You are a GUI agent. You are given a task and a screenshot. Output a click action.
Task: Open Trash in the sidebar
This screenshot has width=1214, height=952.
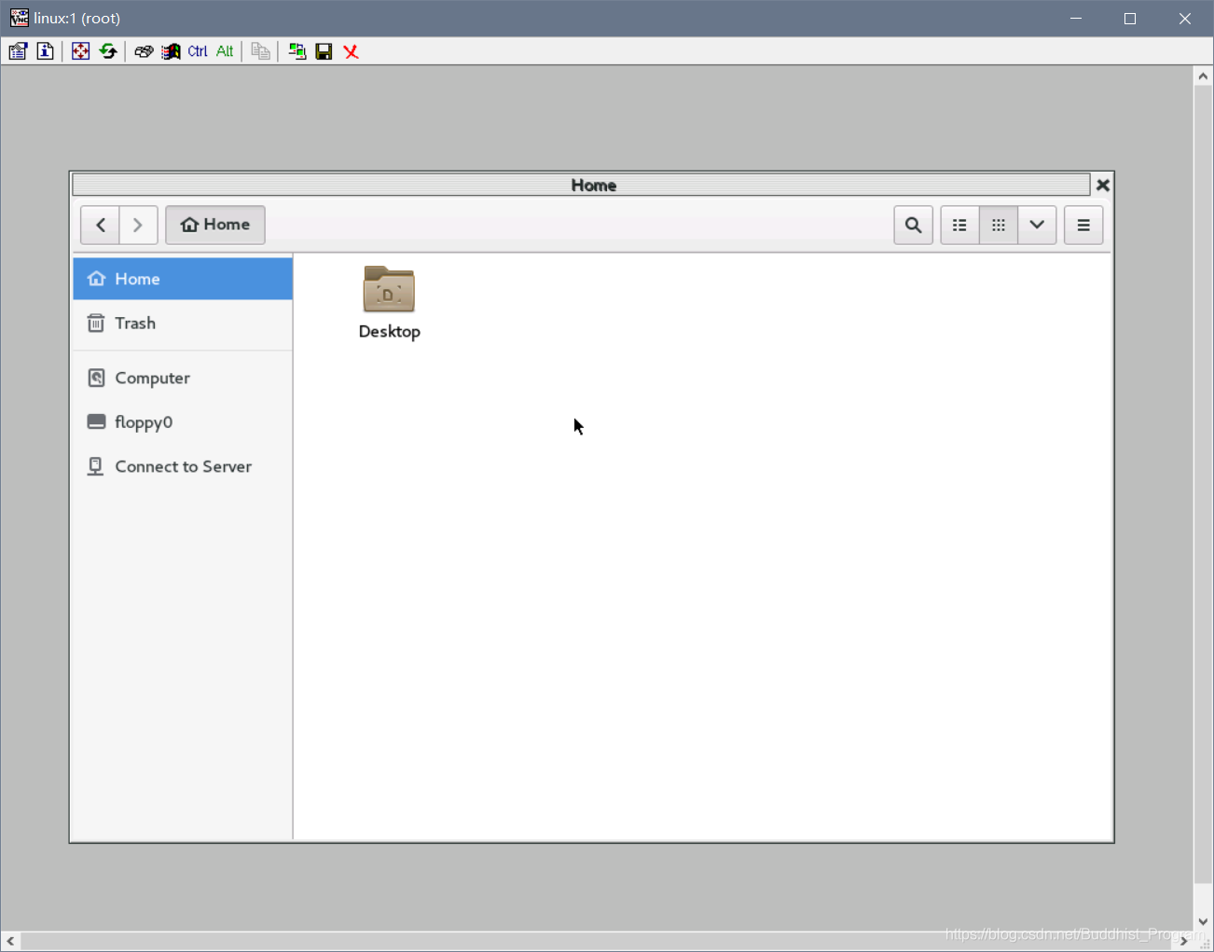[183, 324]
